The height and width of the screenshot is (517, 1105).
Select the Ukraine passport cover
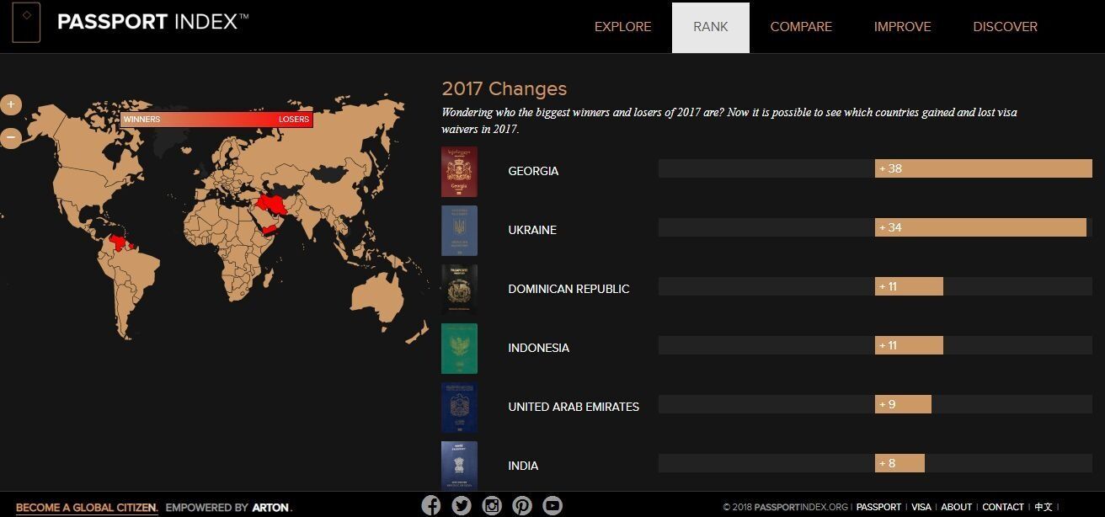[x=459, y=231]
